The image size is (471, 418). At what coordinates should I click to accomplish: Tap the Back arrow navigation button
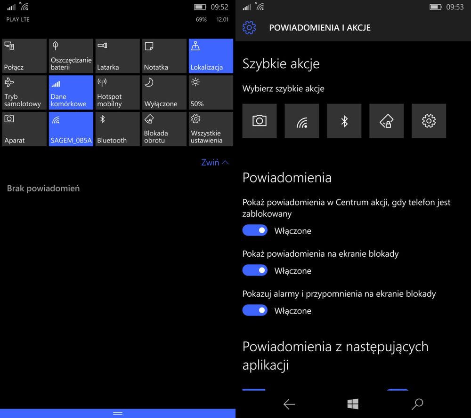(289, 404)
